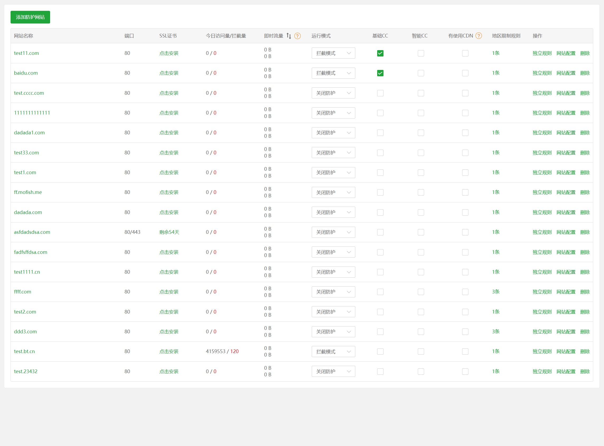Screen dimensions: 604x446
Task: Click the help icon beside 有使用CDN
Action: point(478,36)
